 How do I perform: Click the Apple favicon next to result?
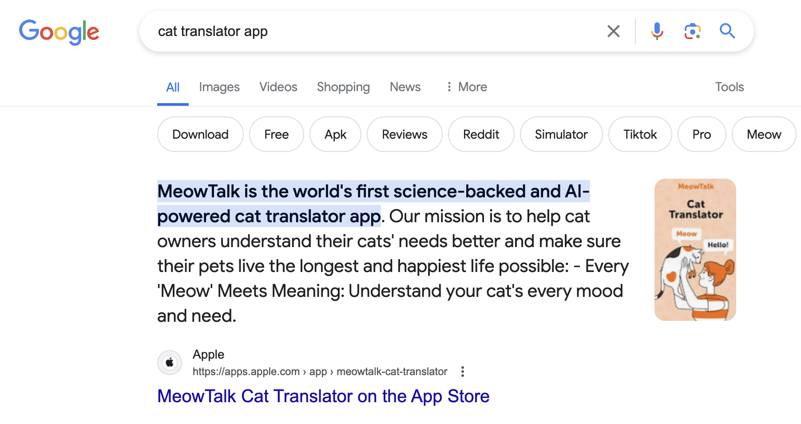click(170, 363)
